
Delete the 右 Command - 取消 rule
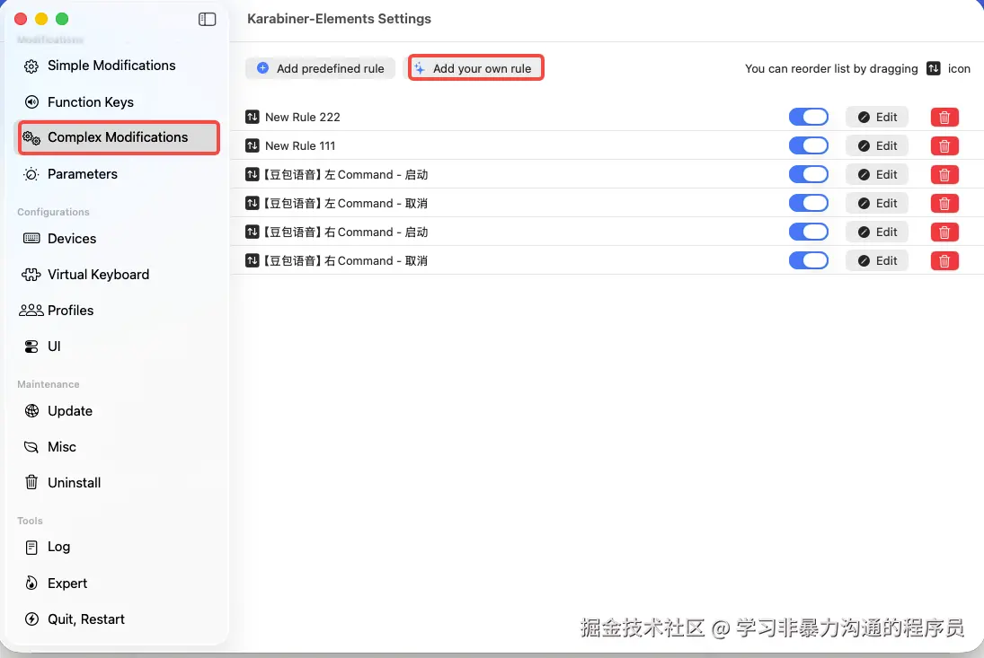[944, 260]
